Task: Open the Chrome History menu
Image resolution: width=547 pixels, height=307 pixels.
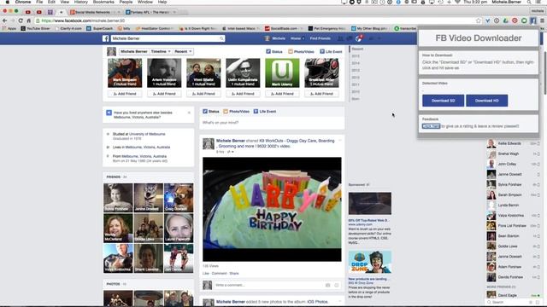Action: (80, 2)
